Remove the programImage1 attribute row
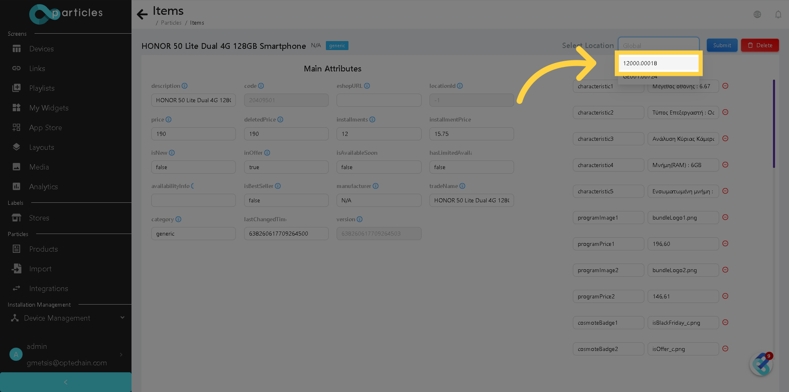Image resolution: width=789 pixels, height=392 pixels. [725, 217]
